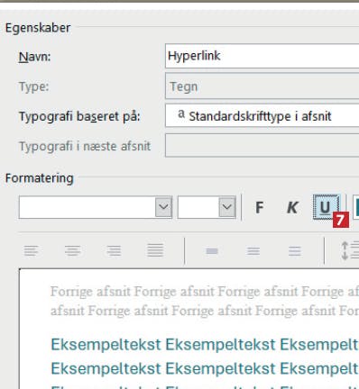
Task: Open the font size dropdown arrow
Action: [227, 207]
